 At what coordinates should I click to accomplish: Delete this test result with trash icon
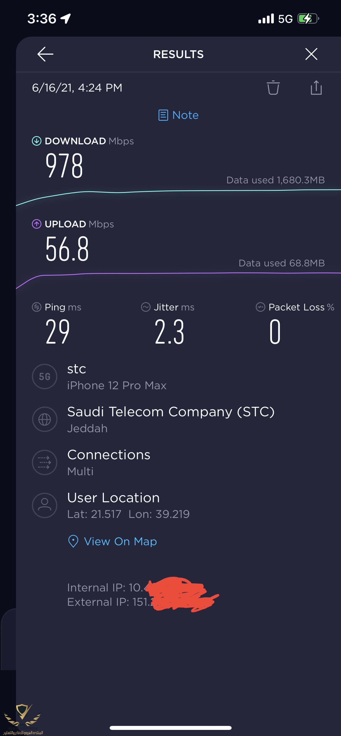coord(273,88)
